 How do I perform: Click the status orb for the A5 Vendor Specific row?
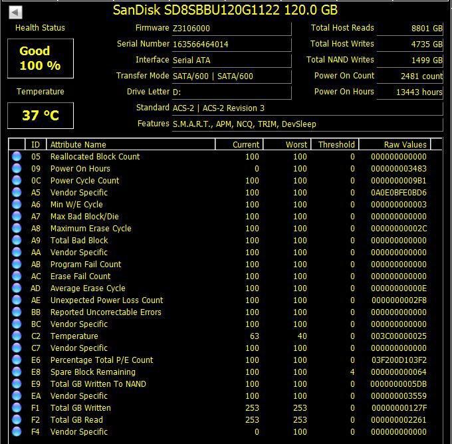tap(17, 192)
